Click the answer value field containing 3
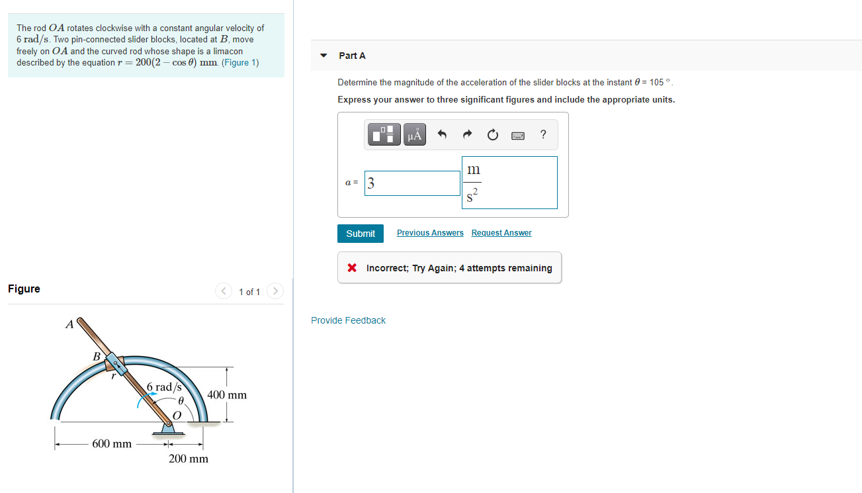The width and height of the screenshot is (862, 493). pyautogui.click(x=411, y=183)
